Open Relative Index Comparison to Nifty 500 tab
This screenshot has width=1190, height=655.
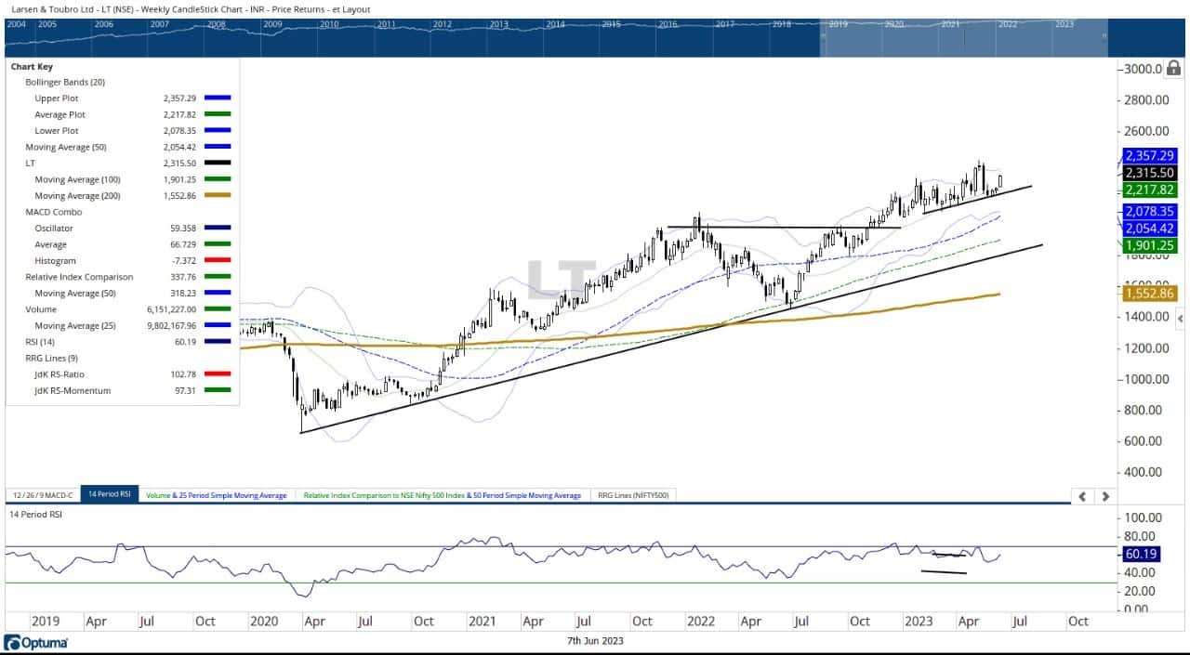443,495
